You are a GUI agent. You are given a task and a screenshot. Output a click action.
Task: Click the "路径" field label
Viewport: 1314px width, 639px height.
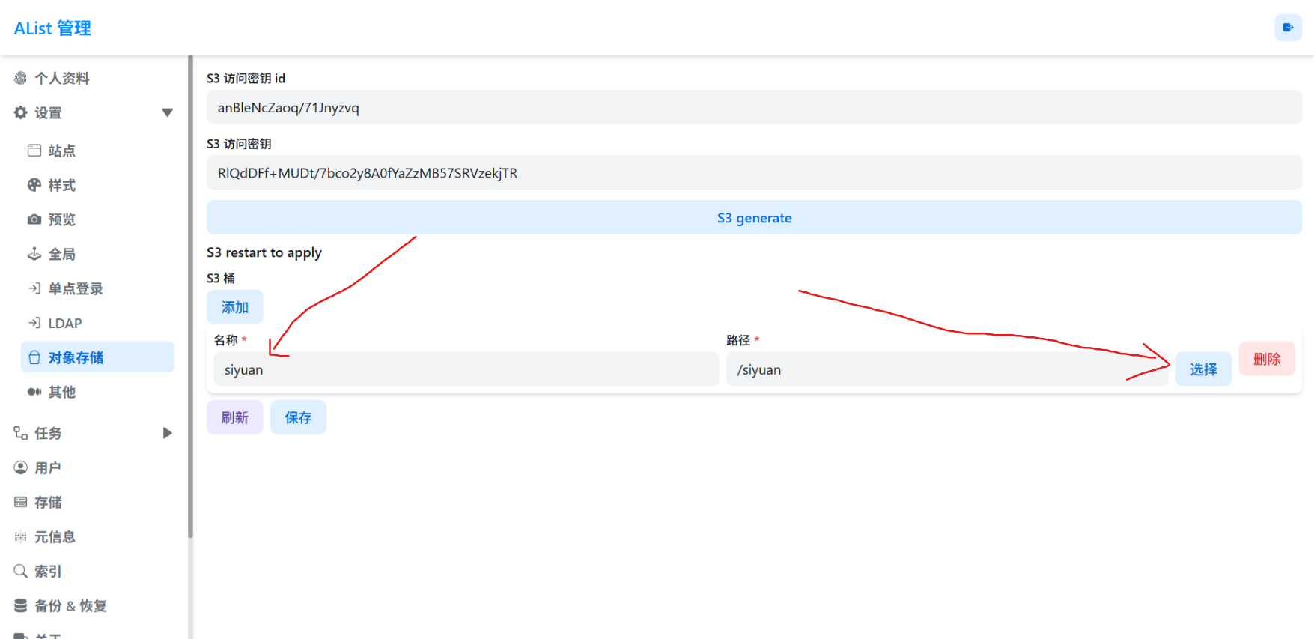coord(738,340)
